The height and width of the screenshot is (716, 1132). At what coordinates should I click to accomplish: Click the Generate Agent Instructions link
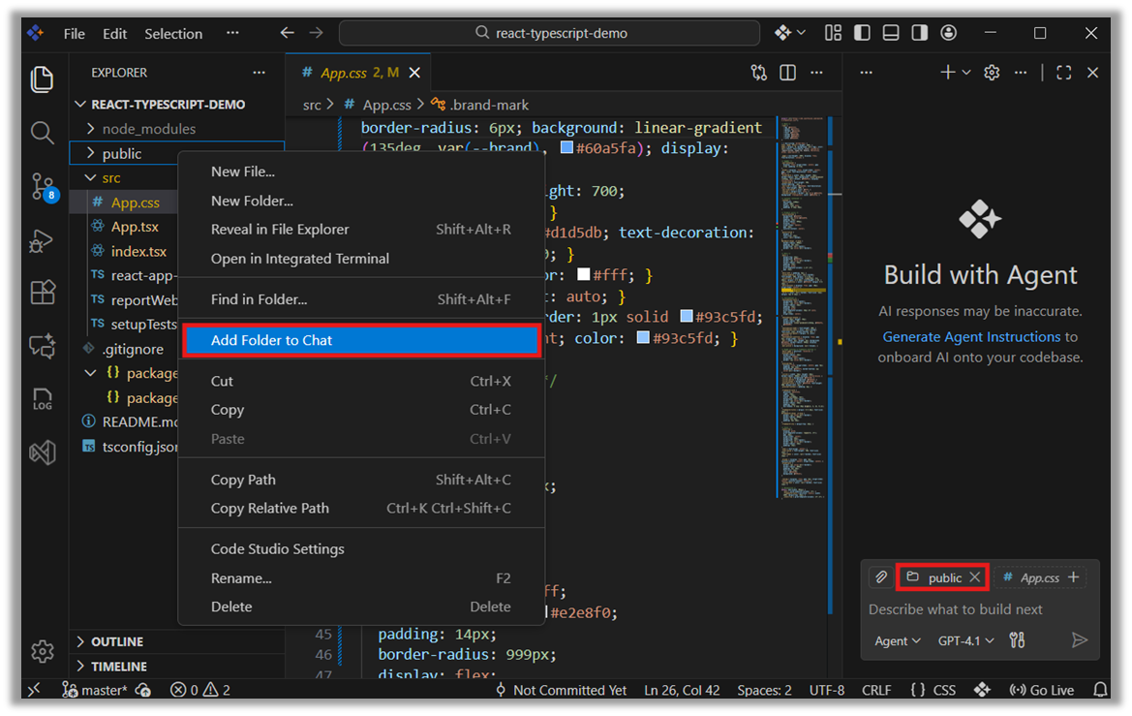[x=971, y=336]
